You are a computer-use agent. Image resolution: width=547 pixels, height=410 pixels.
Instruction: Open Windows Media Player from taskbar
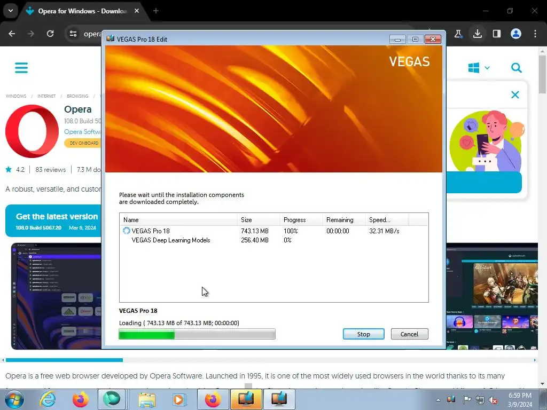click(x=179, y=399)
